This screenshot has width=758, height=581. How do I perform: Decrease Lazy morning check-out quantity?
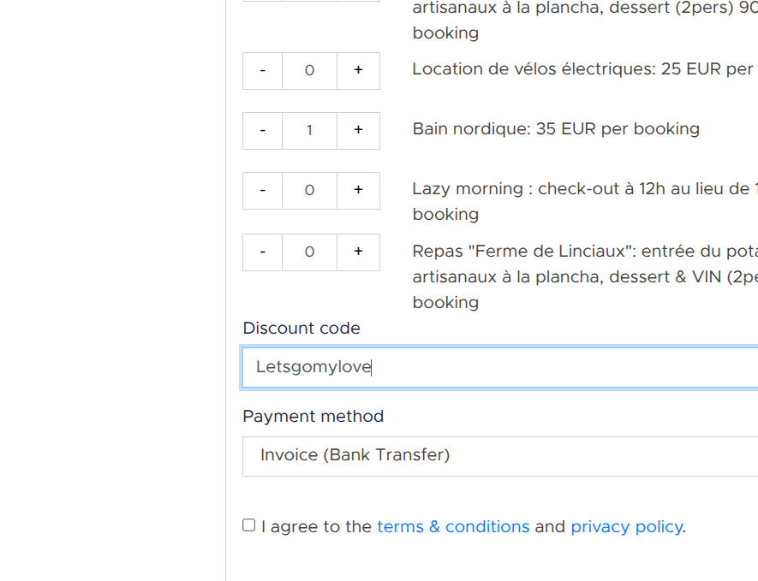[x=262, y=190]
